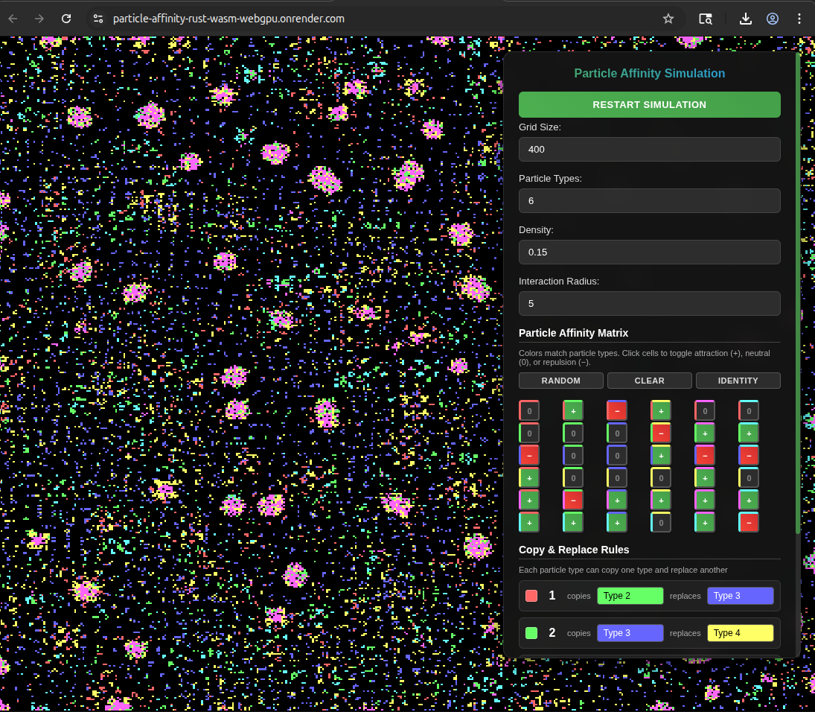Open the Chrome three-dot menu
Viewport: 815px width, 712px height.
[x=799, y=19]
